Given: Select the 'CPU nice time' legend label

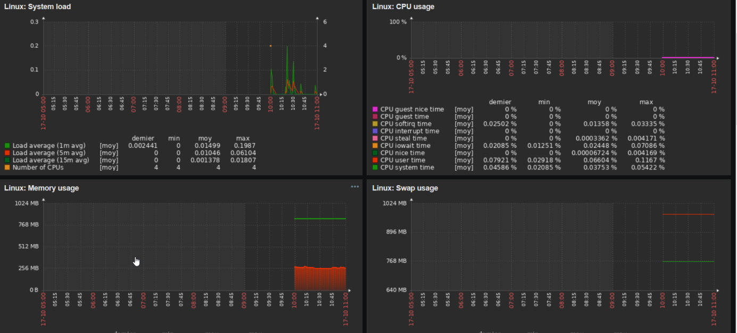Looking at the screenshot, I should [402, 153].
